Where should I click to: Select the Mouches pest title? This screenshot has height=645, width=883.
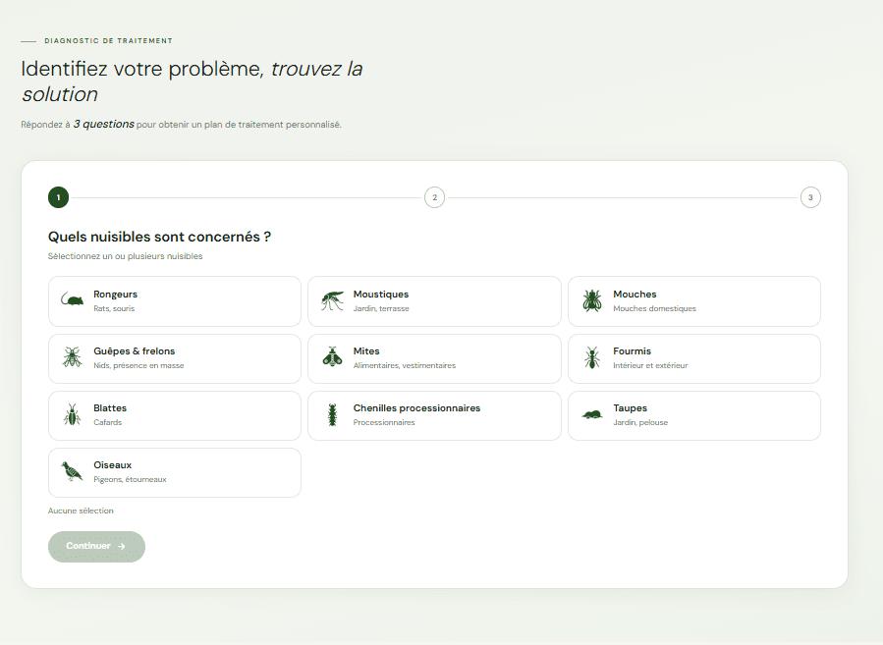click(635, 295)
